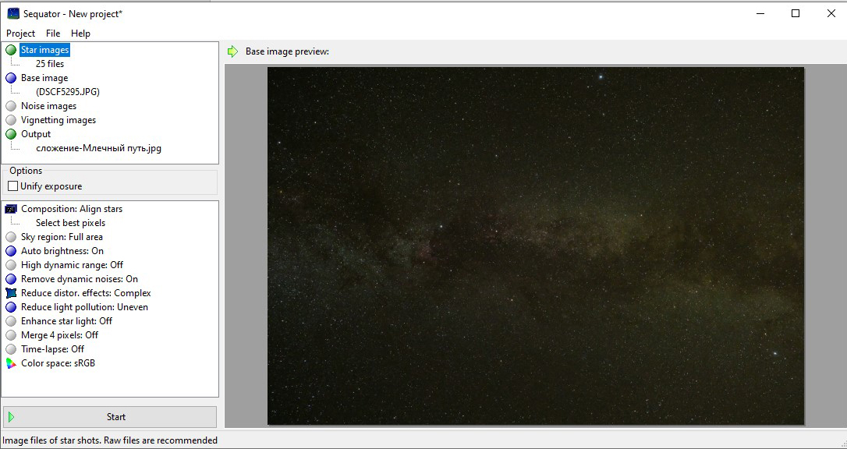Click the Sky region gray indicator icon

[11, 237]
